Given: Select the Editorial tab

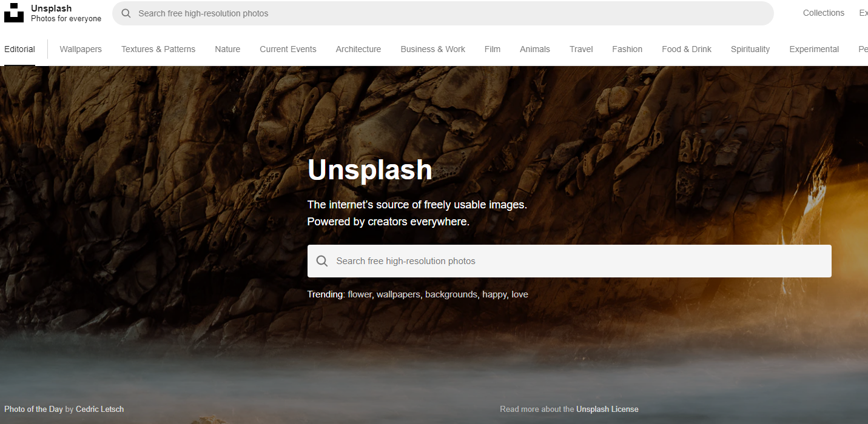Looking at the screenshot, I should point(19,49).
